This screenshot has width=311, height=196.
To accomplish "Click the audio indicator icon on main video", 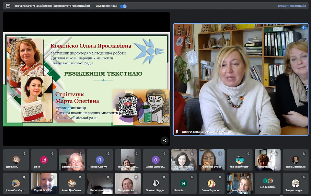I will click(x=304, y=27).
